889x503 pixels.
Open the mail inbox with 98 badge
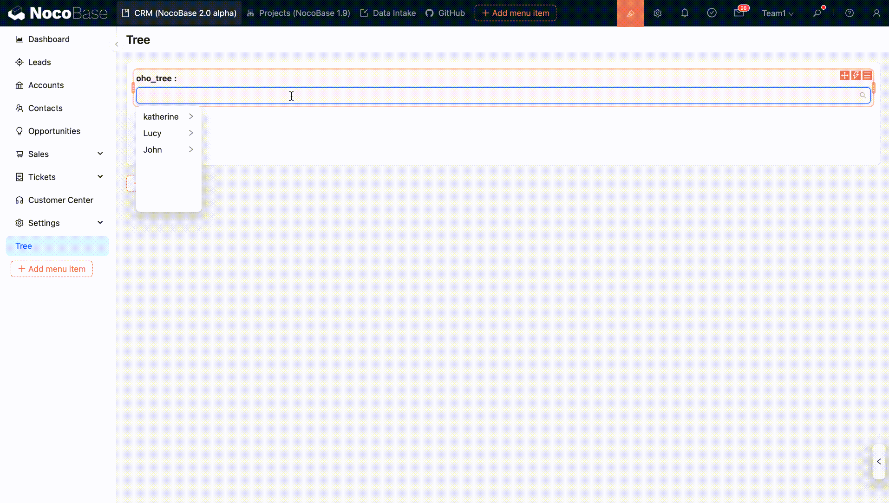(x=739, y=13)
